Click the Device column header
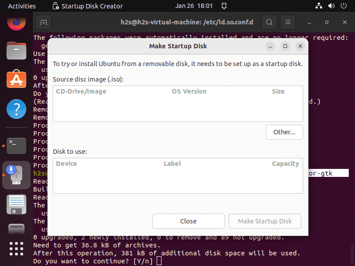Screen dimensions: 355x266 107,164
